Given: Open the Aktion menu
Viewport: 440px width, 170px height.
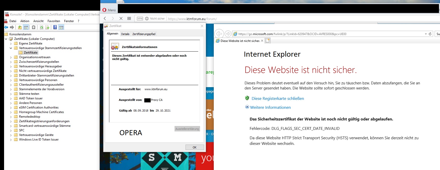Looking at the screenshot, I should pos(25,21).
